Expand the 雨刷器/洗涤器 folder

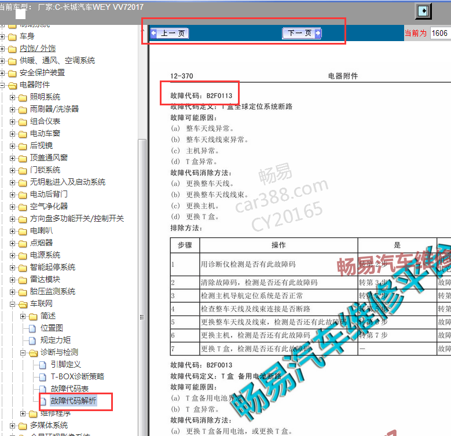(12, 109)
